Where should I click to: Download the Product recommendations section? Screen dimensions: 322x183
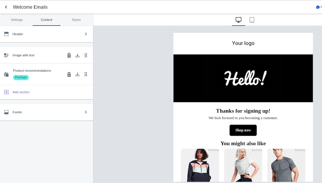coord(77,74)
